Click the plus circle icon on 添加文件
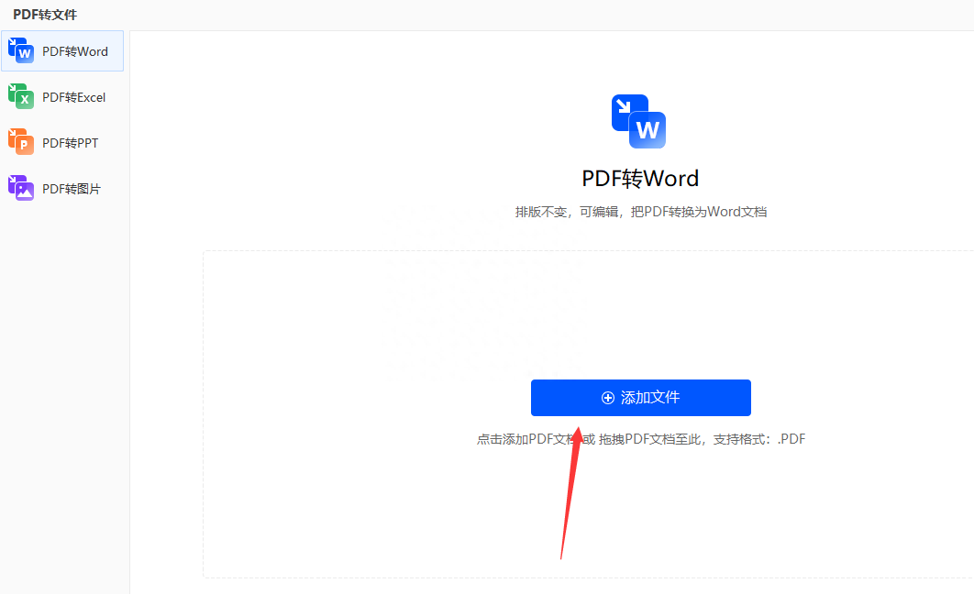This screenshot has height=594, width=974. coord(607,398)
